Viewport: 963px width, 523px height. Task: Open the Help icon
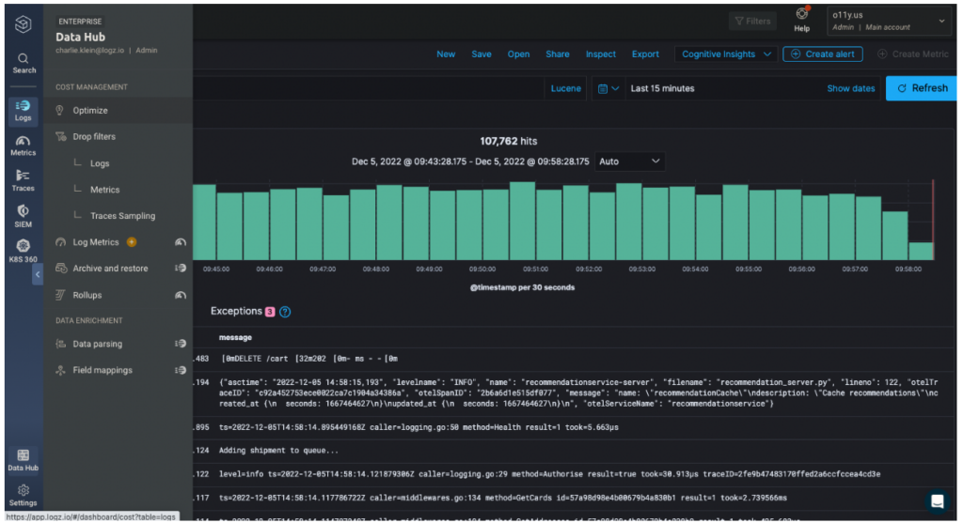[801, 20]
